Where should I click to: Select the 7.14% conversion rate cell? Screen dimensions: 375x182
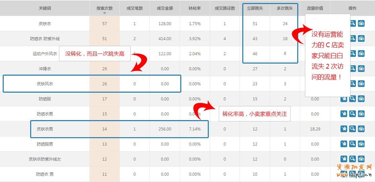click(195, 129)
